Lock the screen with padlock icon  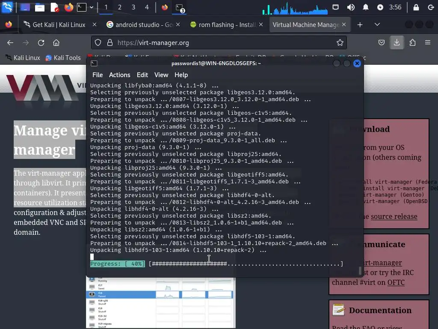coord(416,7)
